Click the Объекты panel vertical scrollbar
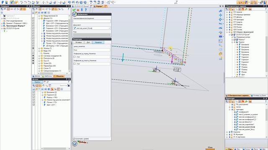Image resolution: width=268 pixels, height=150 pixels. click(x=69, y=43)
